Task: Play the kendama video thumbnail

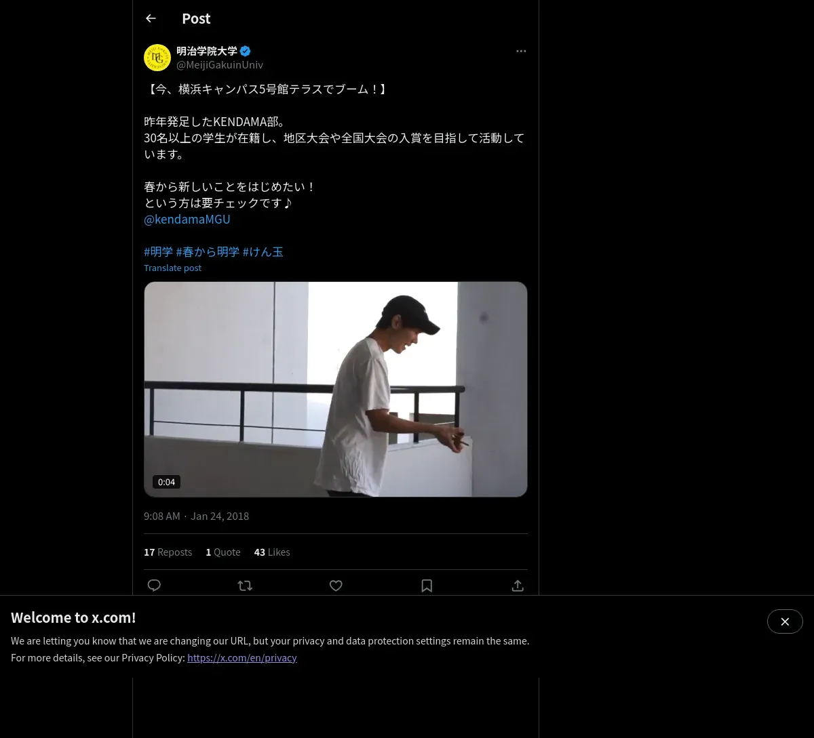Action: point(336,389)
